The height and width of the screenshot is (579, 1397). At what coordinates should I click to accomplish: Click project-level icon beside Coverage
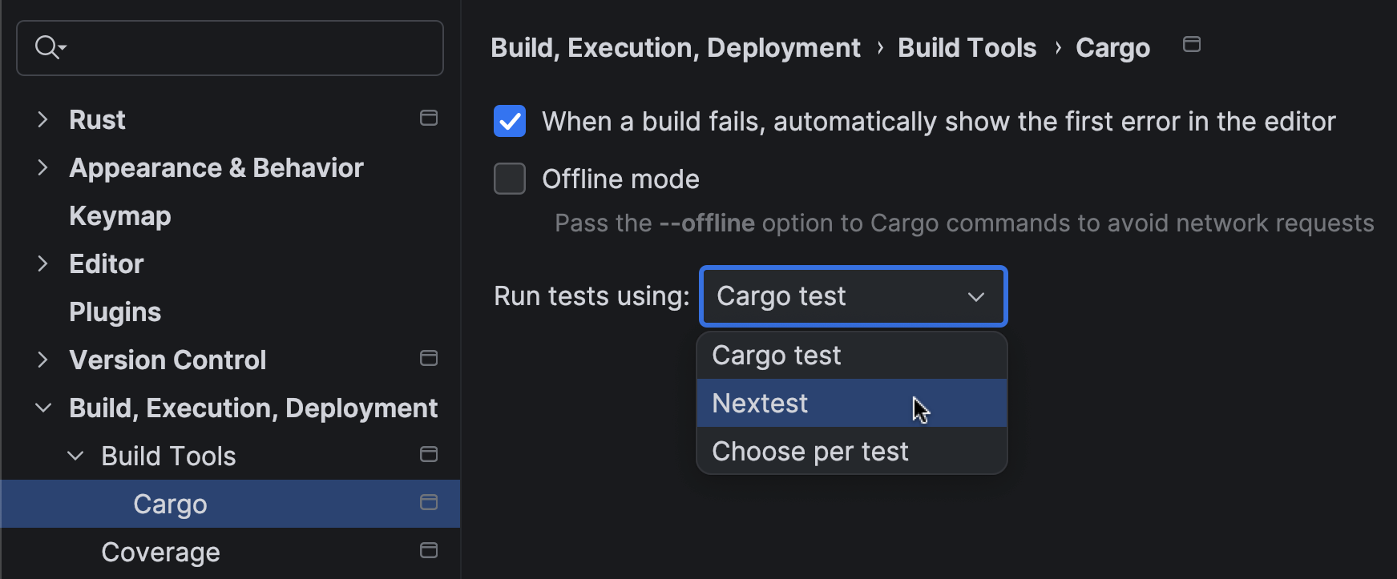429,551
